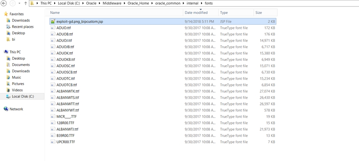Expand the breadcrumb arrow after internal

point(202,3)
